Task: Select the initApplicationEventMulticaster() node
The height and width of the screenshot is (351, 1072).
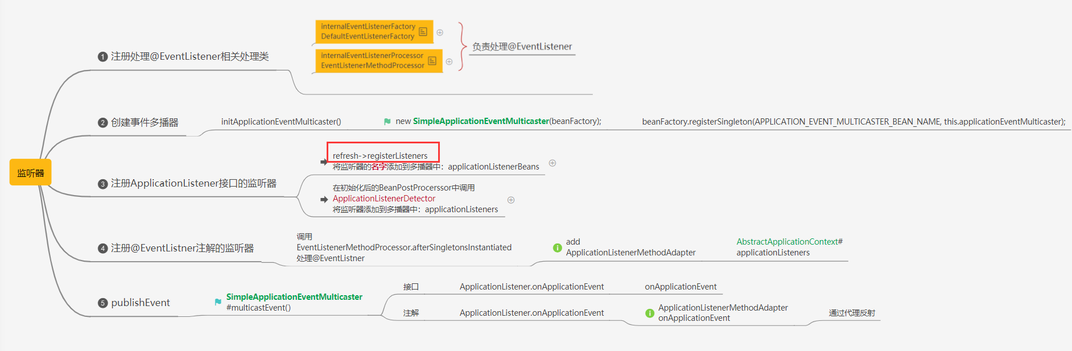Action: pyautogui.click(x=281, y=122)
